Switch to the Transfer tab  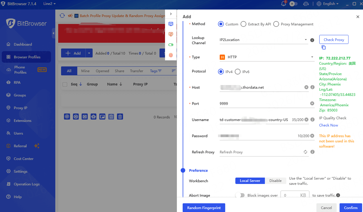137,71
